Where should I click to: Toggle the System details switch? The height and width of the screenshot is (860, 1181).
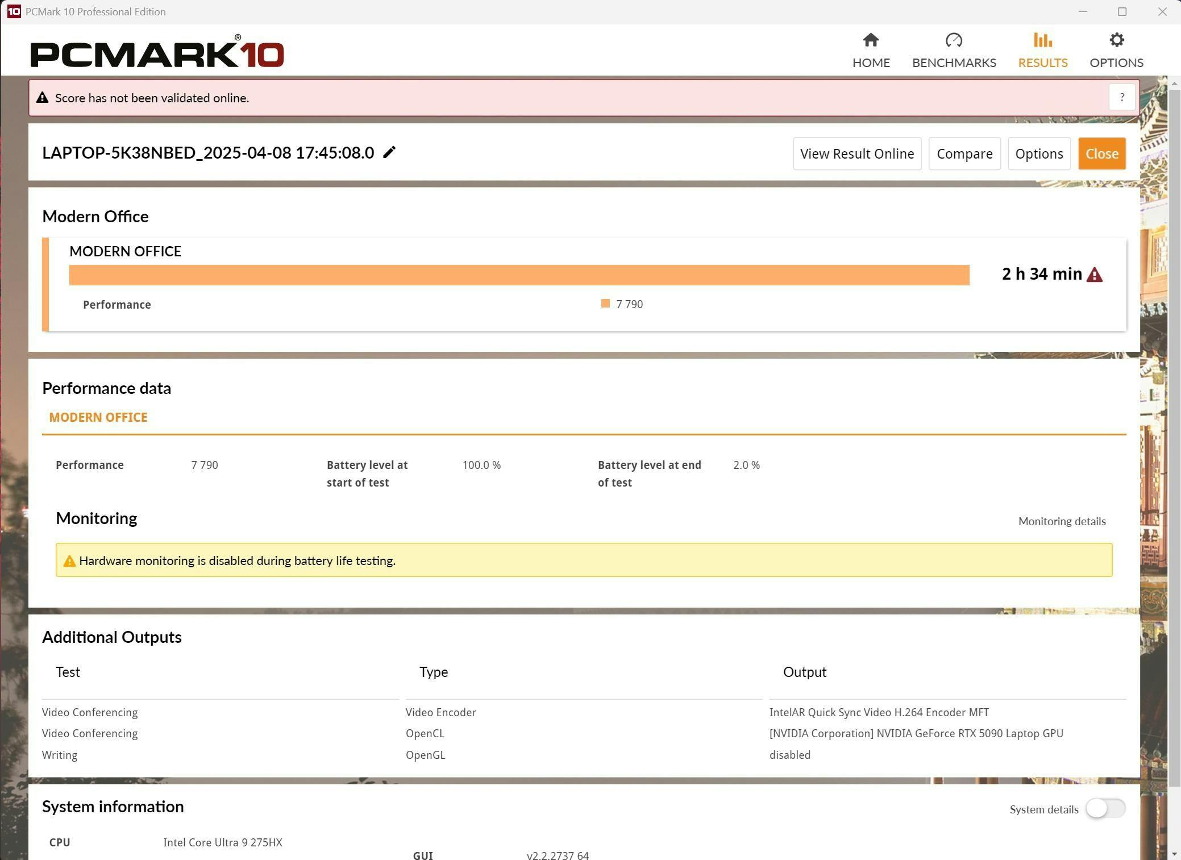pos(1105,808)
